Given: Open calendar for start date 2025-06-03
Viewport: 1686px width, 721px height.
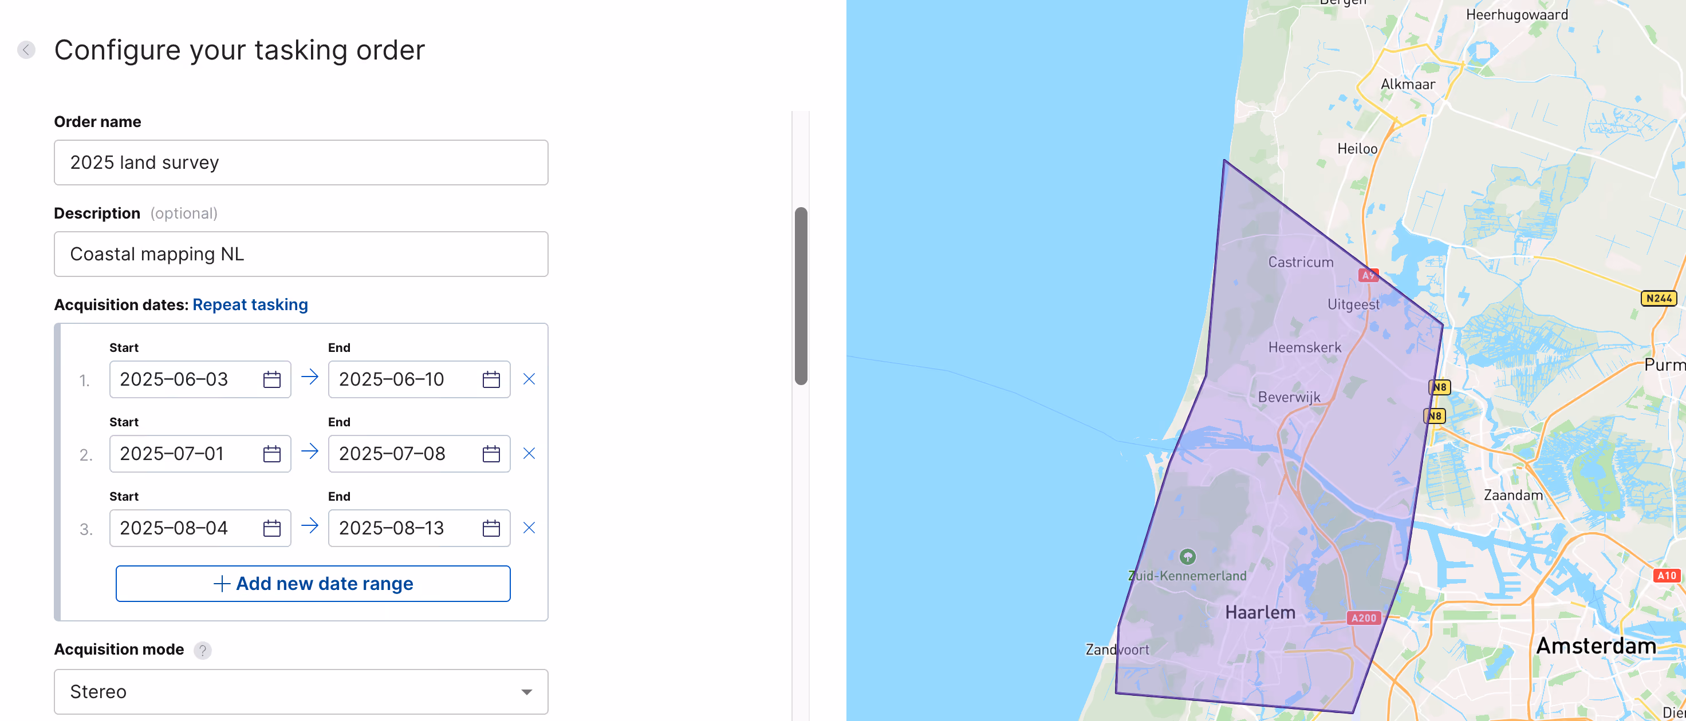Looking at the screenshot, I should pyautogui.click(x=271, y=379).
